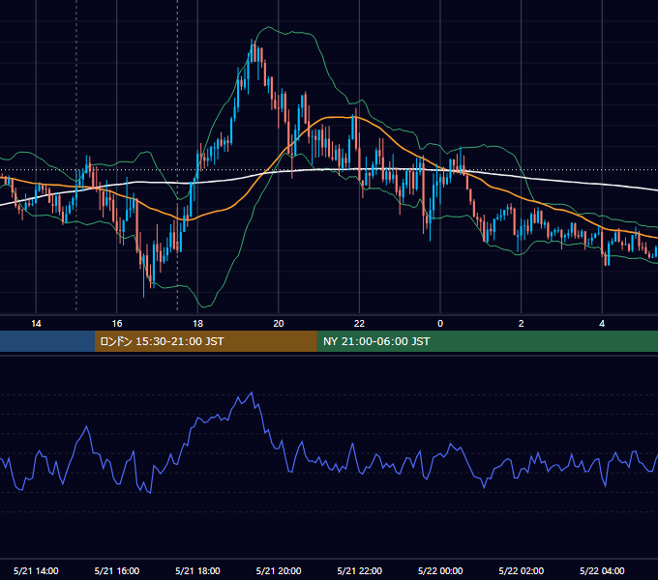Click the '5/22 00:00' date label

[x=440, y=570]
